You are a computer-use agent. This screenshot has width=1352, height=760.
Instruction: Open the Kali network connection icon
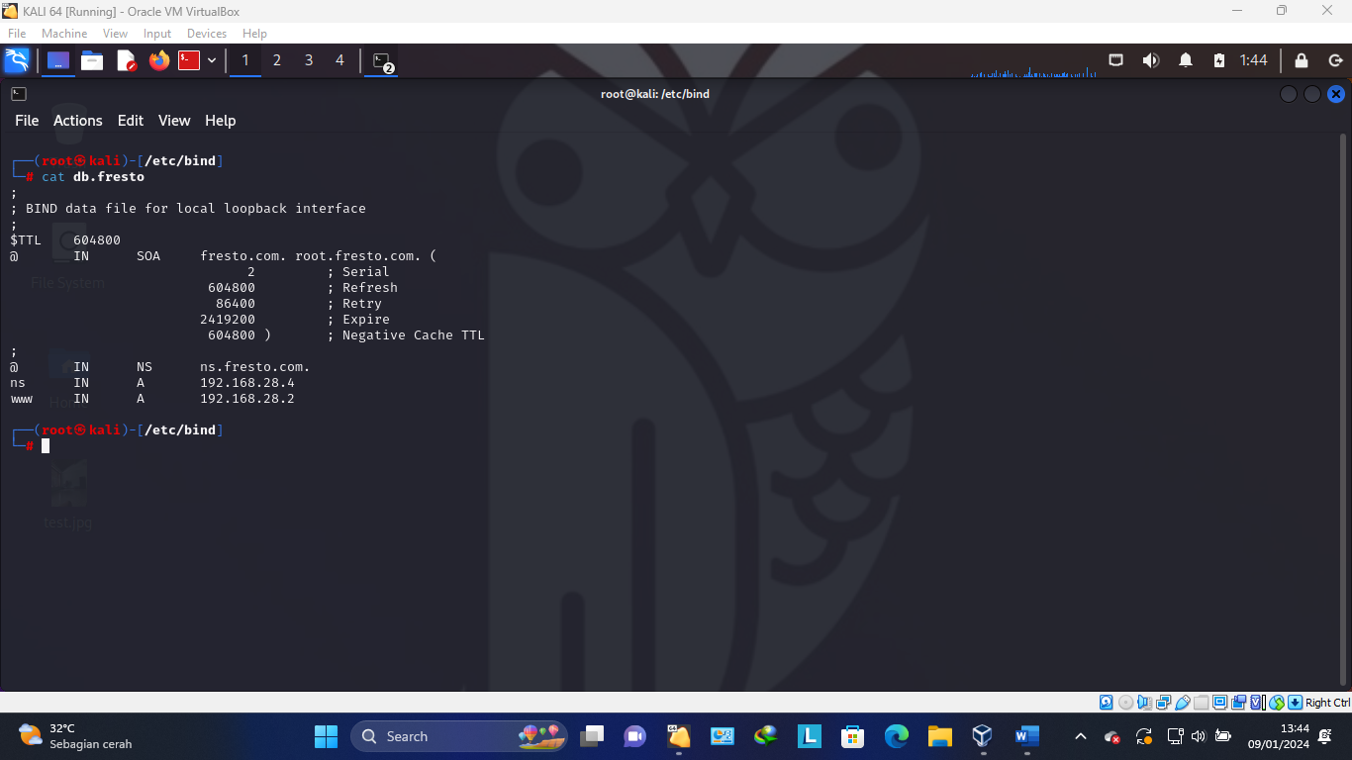pos(1115,60)
